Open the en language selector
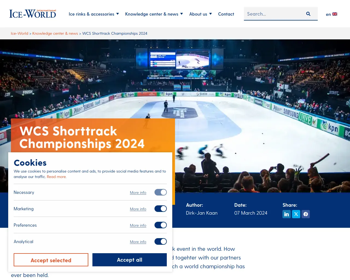The width and height of the screenshot is (350, 280). click(x=331, y=14)
